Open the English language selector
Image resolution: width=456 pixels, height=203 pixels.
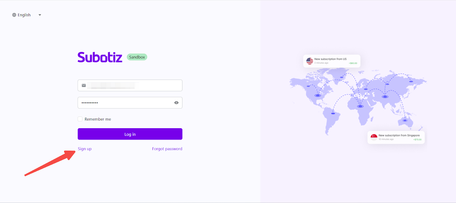click(24, 15)
